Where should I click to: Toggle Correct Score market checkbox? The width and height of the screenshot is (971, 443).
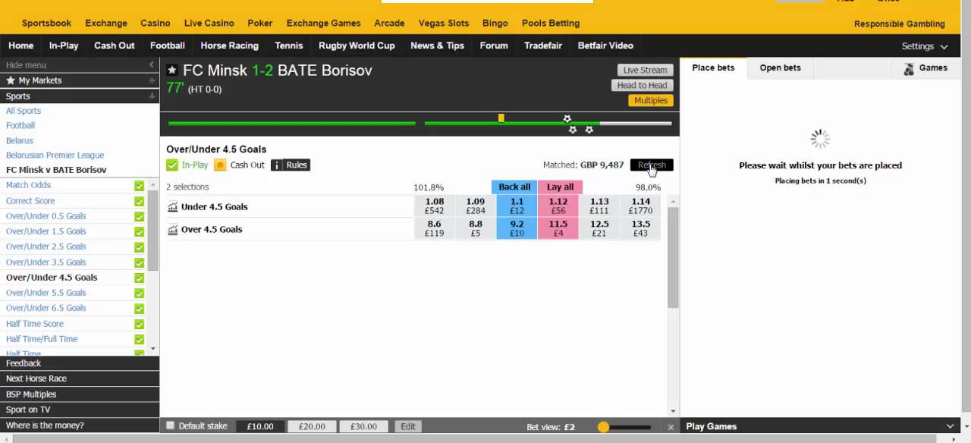pyautogui.click(x=139, y=201)
